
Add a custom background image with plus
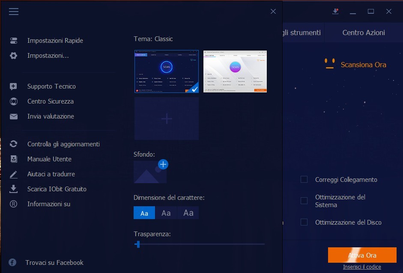click(x=163, y=164)
